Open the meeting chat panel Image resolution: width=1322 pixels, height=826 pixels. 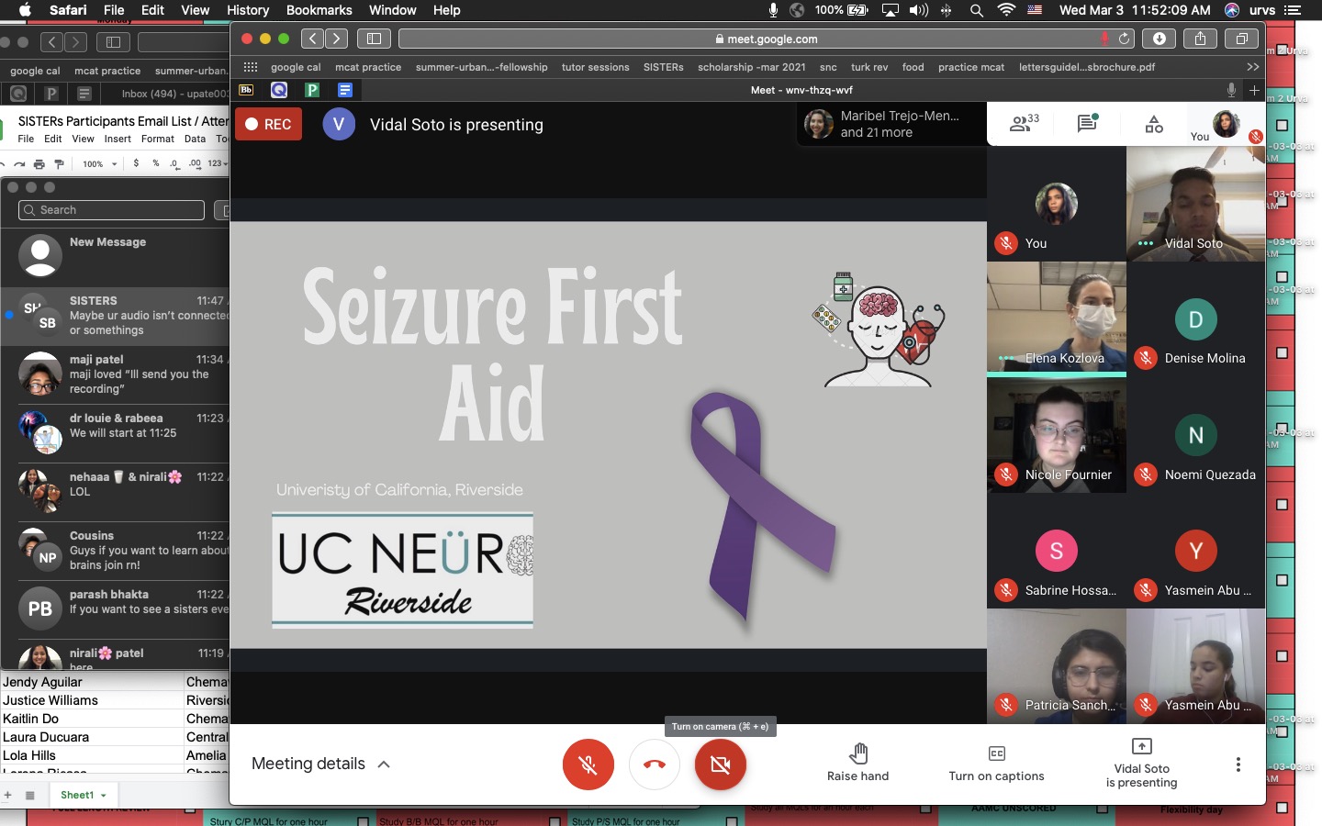pos(1088,124)
